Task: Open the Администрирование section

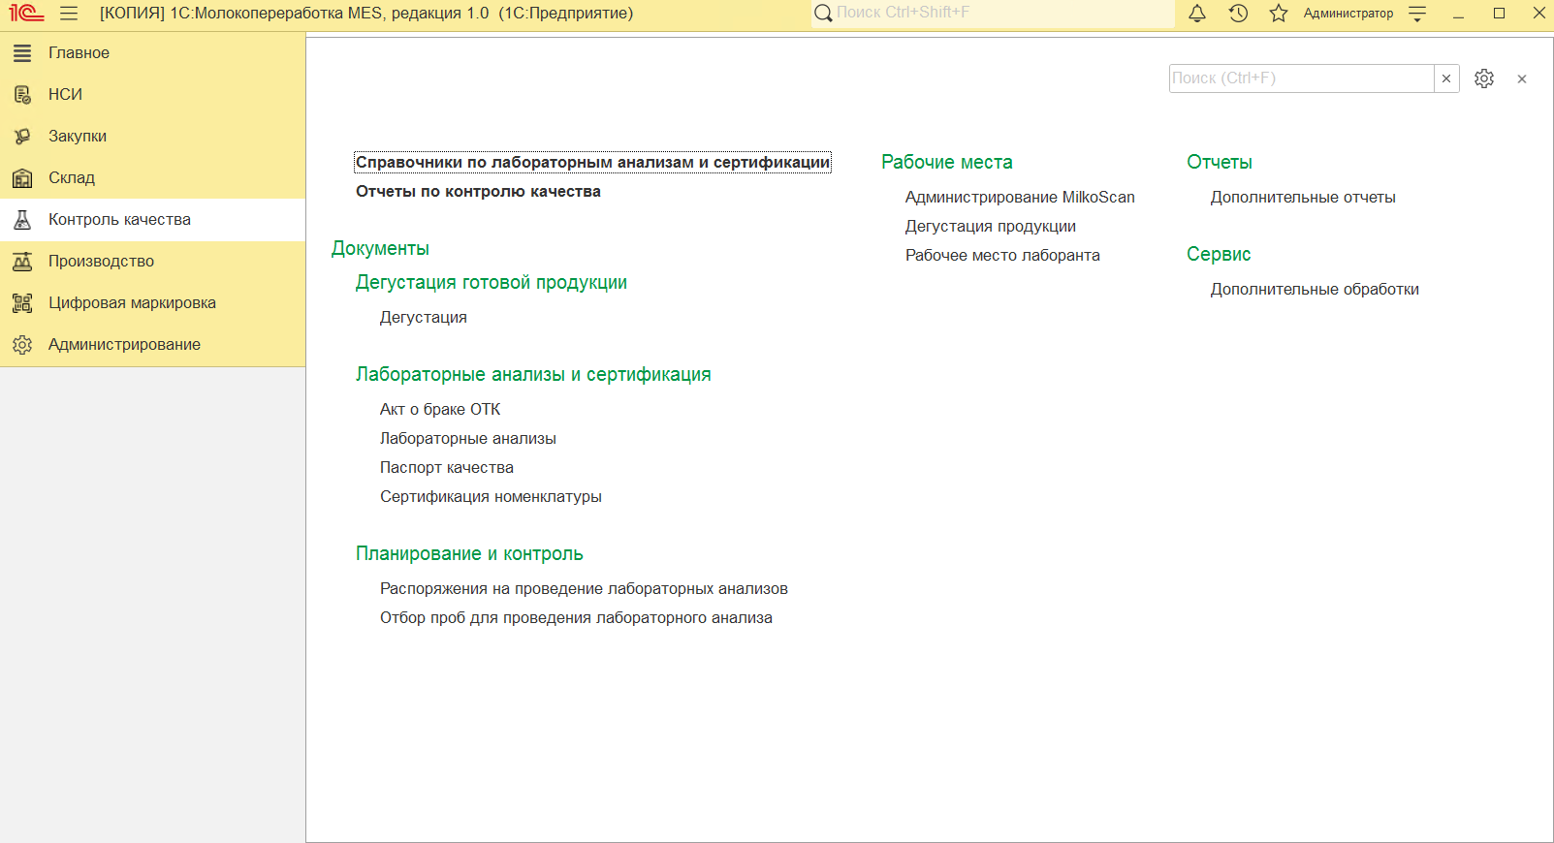Action: [x=124, y=345]
